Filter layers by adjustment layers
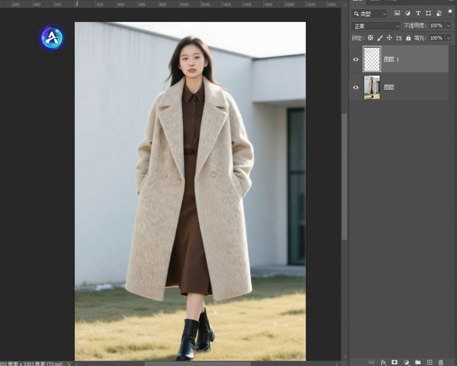This screenshot has width=457, height=366. click(x=407, y=13)
